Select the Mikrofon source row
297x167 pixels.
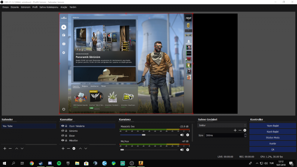click(x=87, y=141)
